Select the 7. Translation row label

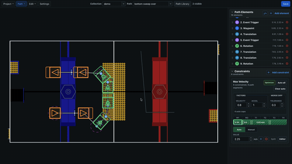[x=248, y=52]
